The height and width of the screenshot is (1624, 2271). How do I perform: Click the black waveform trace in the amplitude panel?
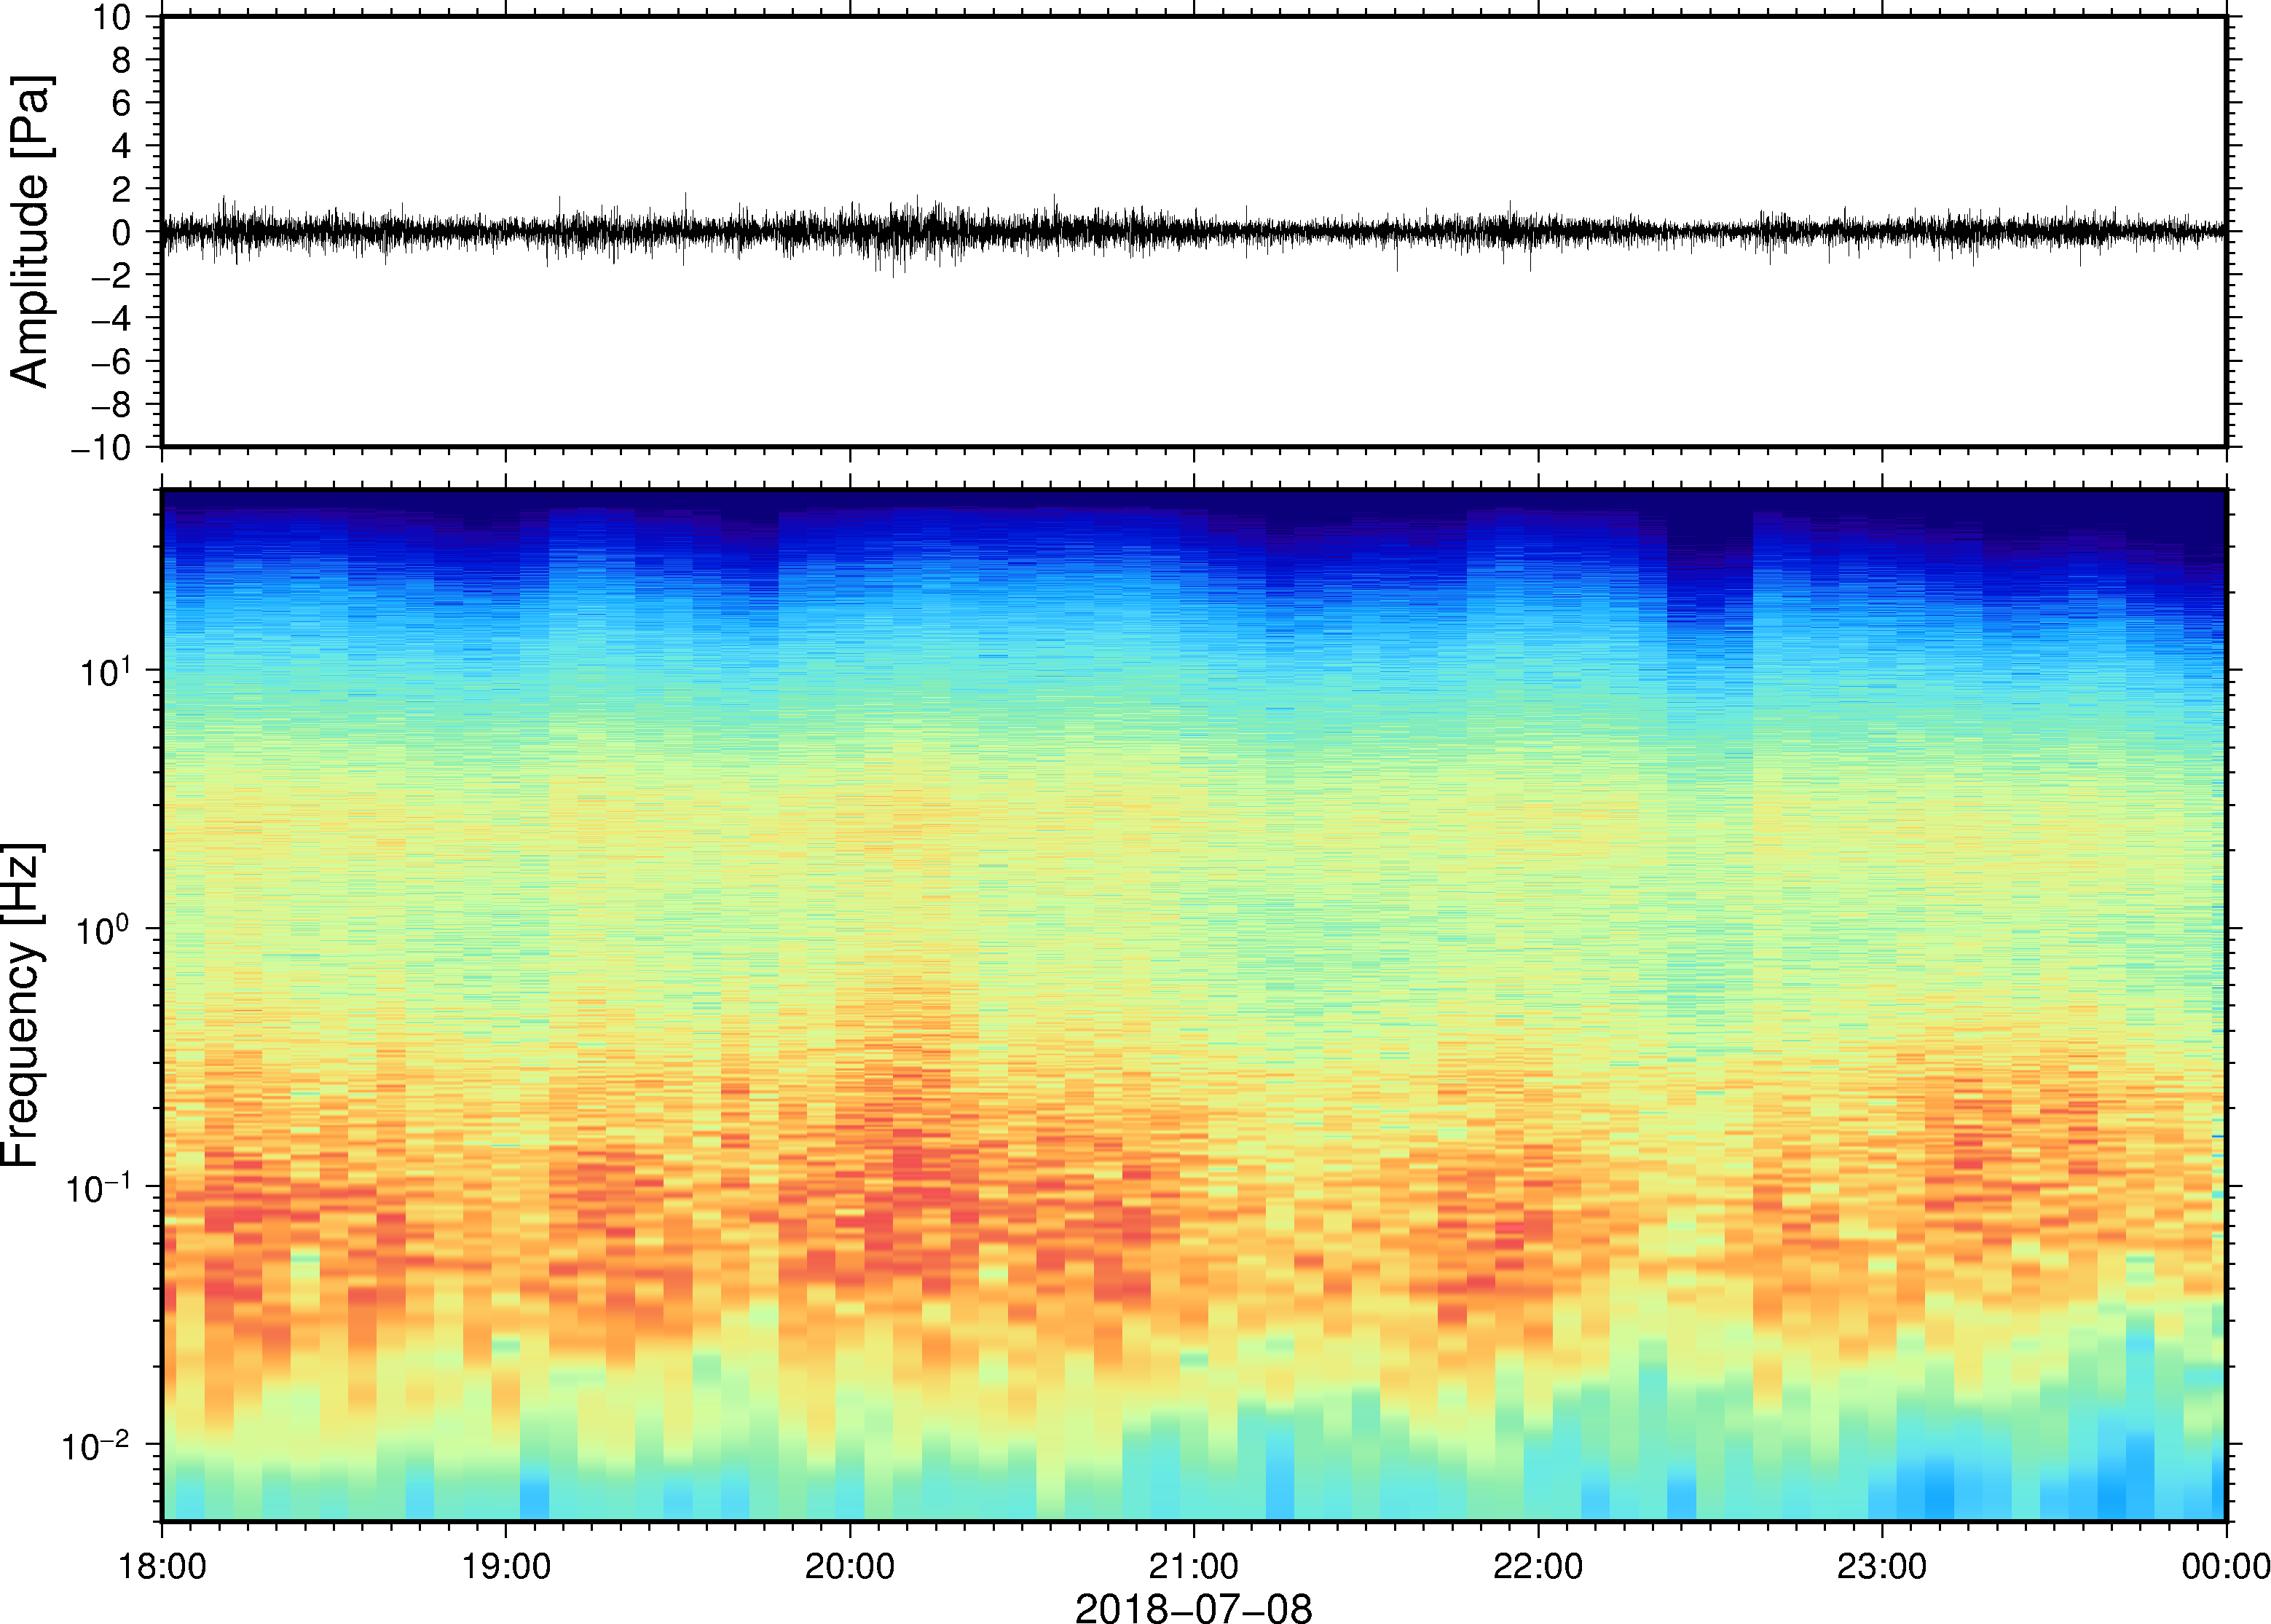[x=1193, y=231]
